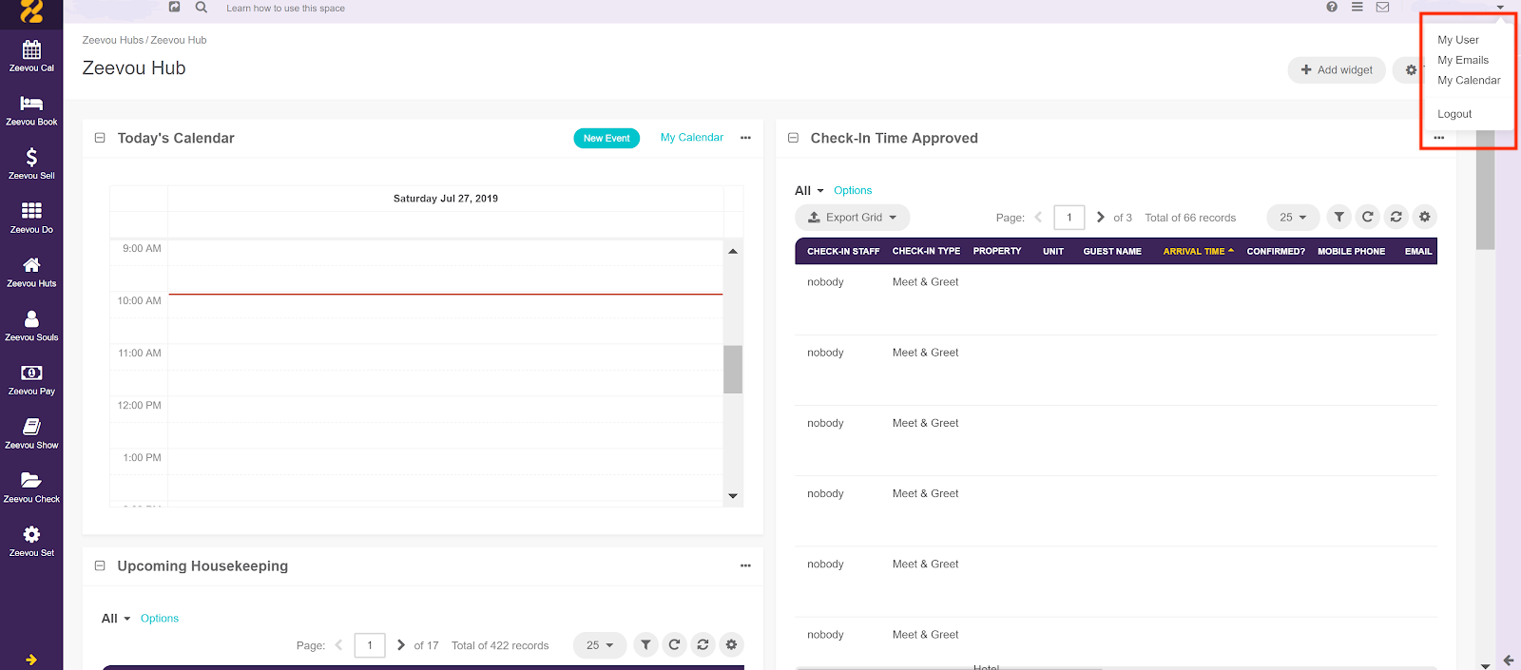The height and width of the screenshot is (670, 1521).
Task: Select My Calendar from the user menu
Action: [1469, 80]
